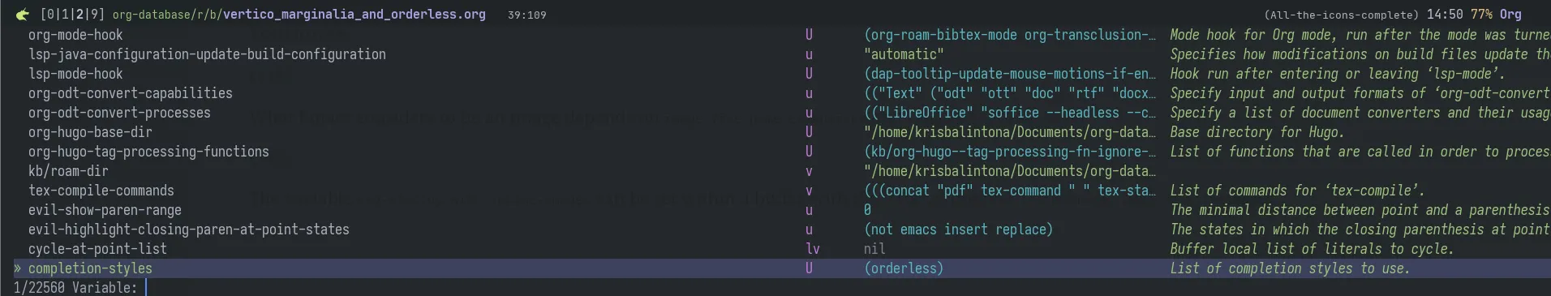The image size is (1551, 296).
Task: Click the Doom modeline icon at top left
Action: (x=23, y=15)
